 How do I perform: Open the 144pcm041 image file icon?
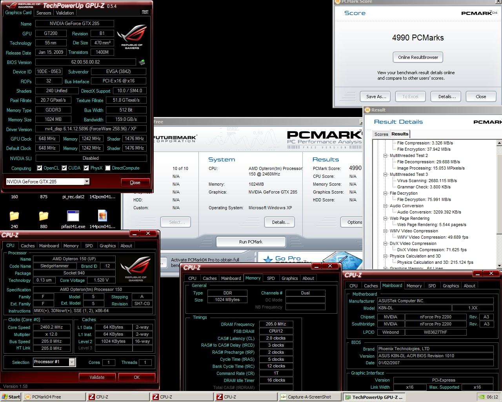102,219
